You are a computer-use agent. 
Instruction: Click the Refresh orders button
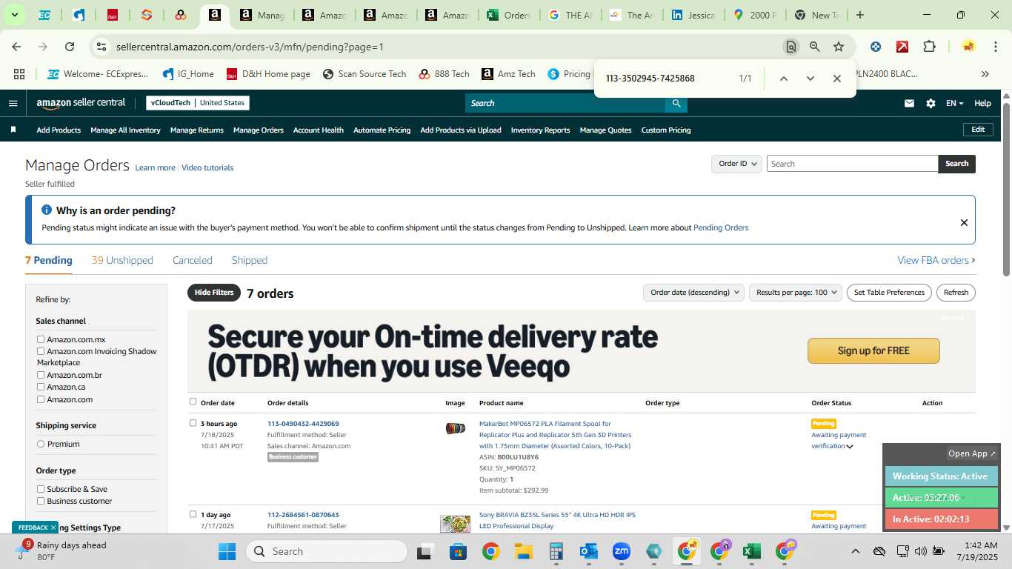(x=956, y=293)
